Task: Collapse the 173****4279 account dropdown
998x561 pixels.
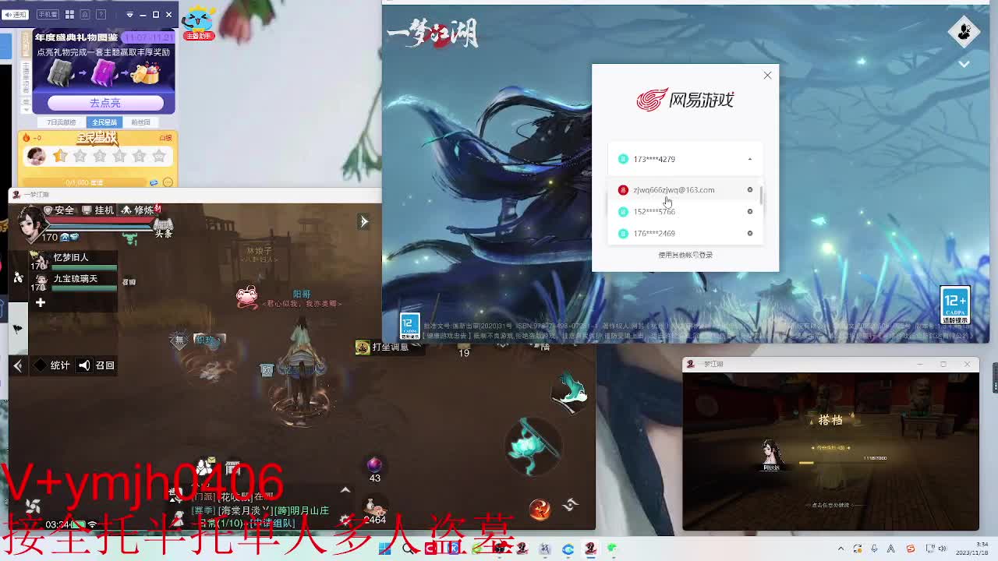Action: click(x=750, y=159)
